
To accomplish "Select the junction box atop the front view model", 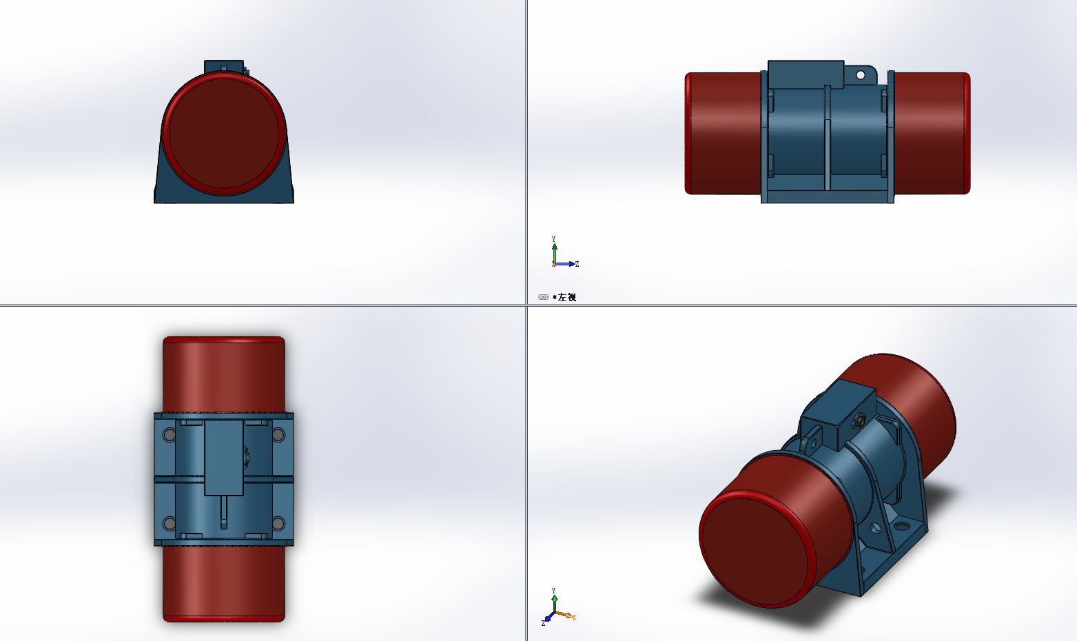I will coord(224,67).
